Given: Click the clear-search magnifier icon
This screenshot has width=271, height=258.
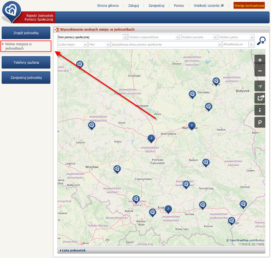Looking at the screenshot, I should coord(261,41).
